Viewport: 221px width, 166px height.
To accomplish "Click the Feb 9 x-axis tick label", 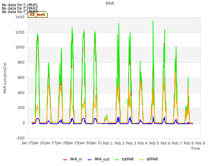I will (200, 143).
